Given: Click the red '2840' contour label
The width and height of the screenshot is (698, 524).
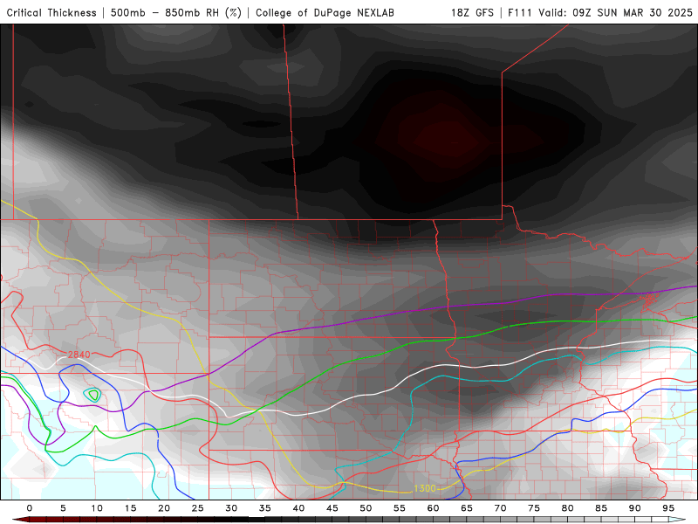Looking at the screenshot, I should [79, 355].
